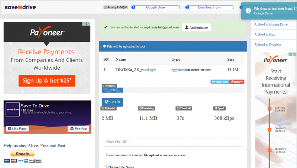Screen dimensions: 297x168
Task: Click the 37s time left value
Action: click(x=180, y=118)
